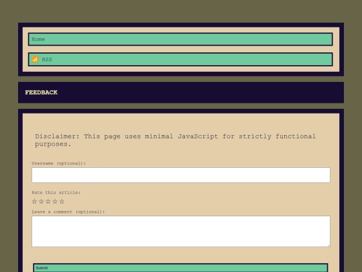Click the orange RSS feed icon
This screenshot has width=362, height=272.
[35, 60]
